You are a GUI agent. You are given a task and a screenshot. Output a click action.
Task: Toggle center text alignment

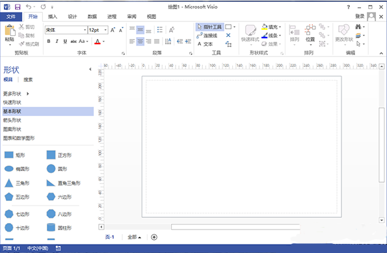click(140, 41)
